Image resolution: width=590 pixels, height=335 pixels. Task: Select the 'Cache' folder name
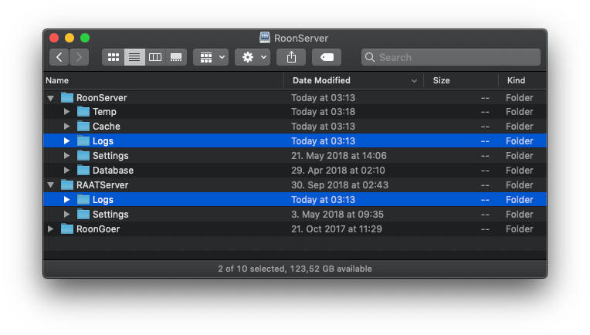point(107,127)
